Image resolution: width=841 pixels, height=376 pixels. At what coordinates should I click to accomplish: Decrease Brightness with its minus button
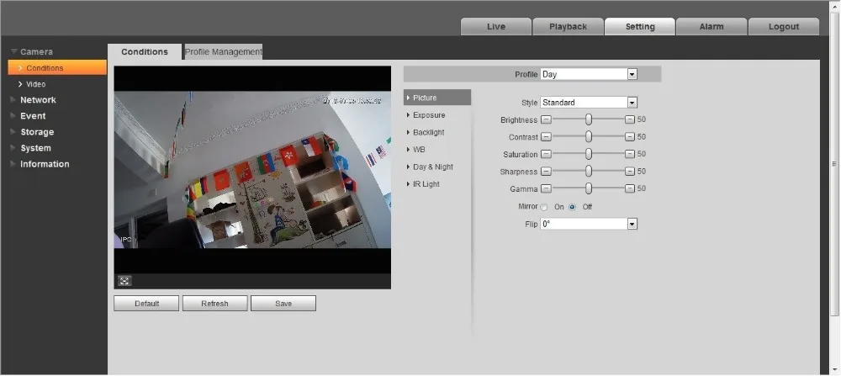point(546,119)
